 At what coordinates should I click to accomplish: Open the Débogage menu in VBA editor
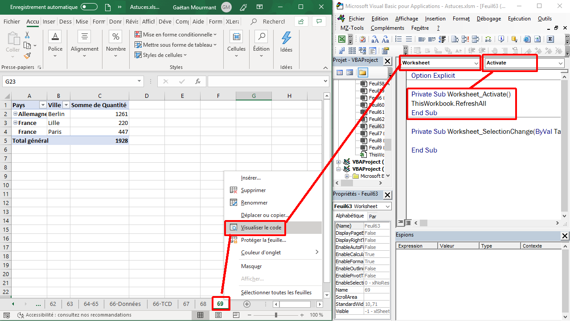489,19
